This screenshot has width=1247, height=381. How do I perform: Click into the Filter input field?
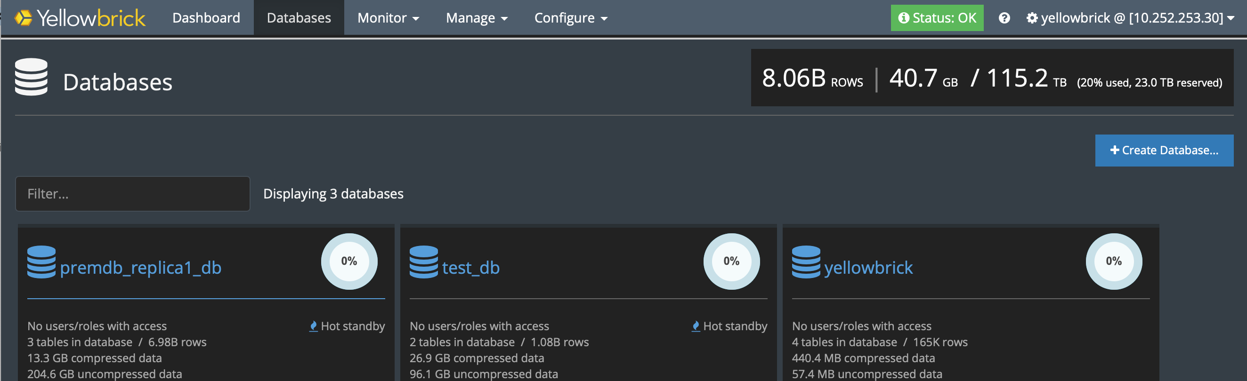[133, 194]
